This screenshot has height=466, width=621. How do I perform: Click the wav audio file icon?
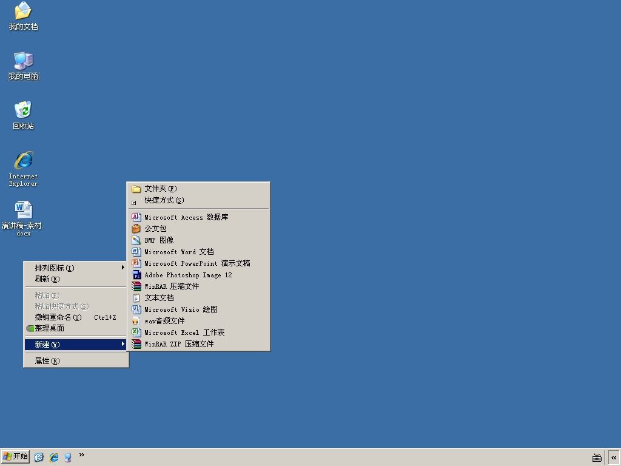136,321
